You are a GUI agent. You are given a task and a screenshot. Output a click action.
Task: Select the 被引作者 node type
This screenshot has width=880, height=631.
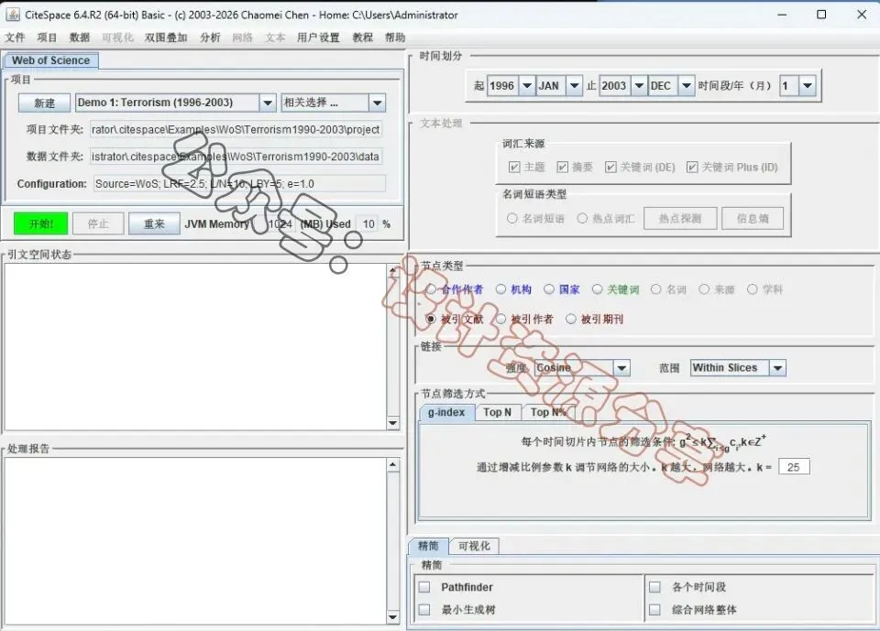coord(501,319)
